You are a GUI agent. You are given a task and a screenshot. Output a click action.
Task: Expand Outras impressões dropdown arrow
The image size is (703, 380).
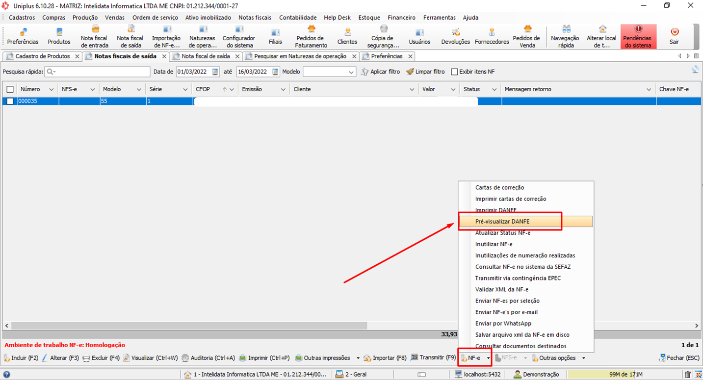click(358, 358)
